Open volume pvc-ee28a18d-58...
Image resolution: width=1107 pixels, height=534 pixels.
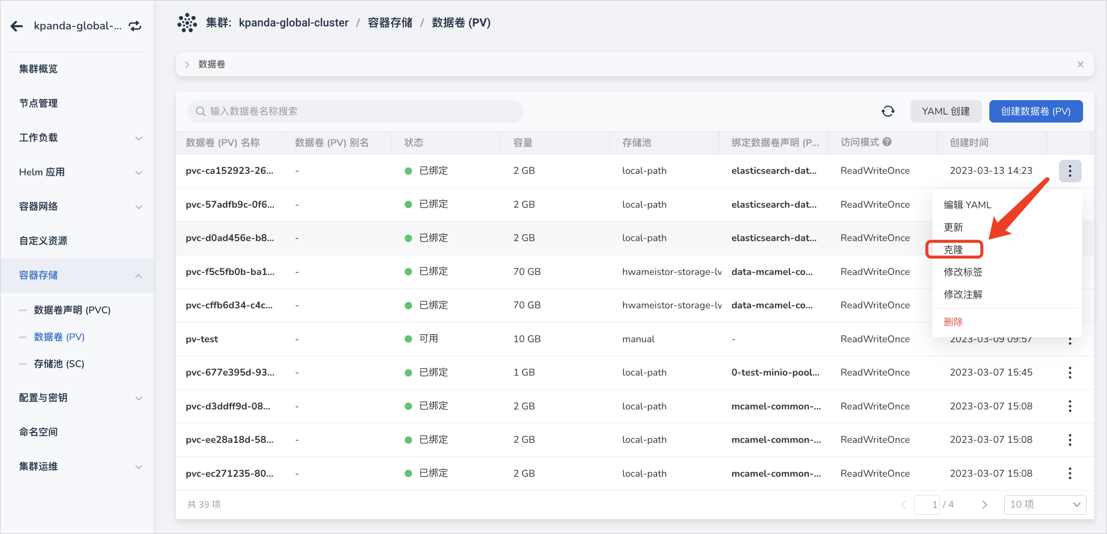[x=229, y=439]
